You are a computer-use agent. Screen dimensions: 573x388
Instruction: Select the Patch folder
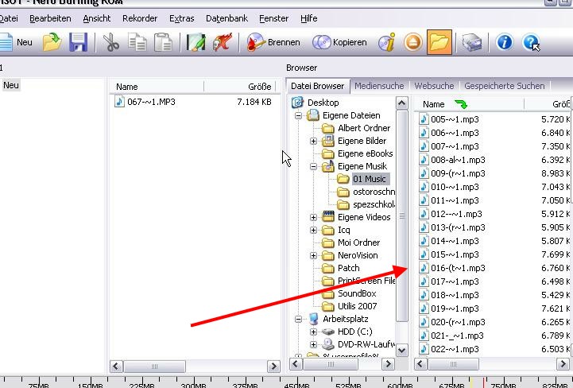(349, 268)
